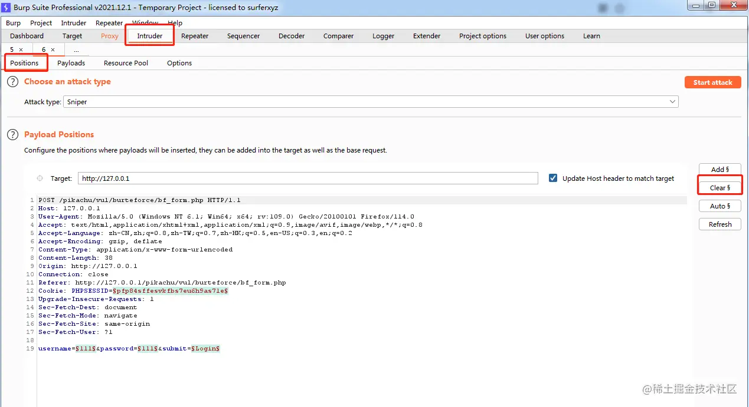Switch to the Repeater main tab

195,36
